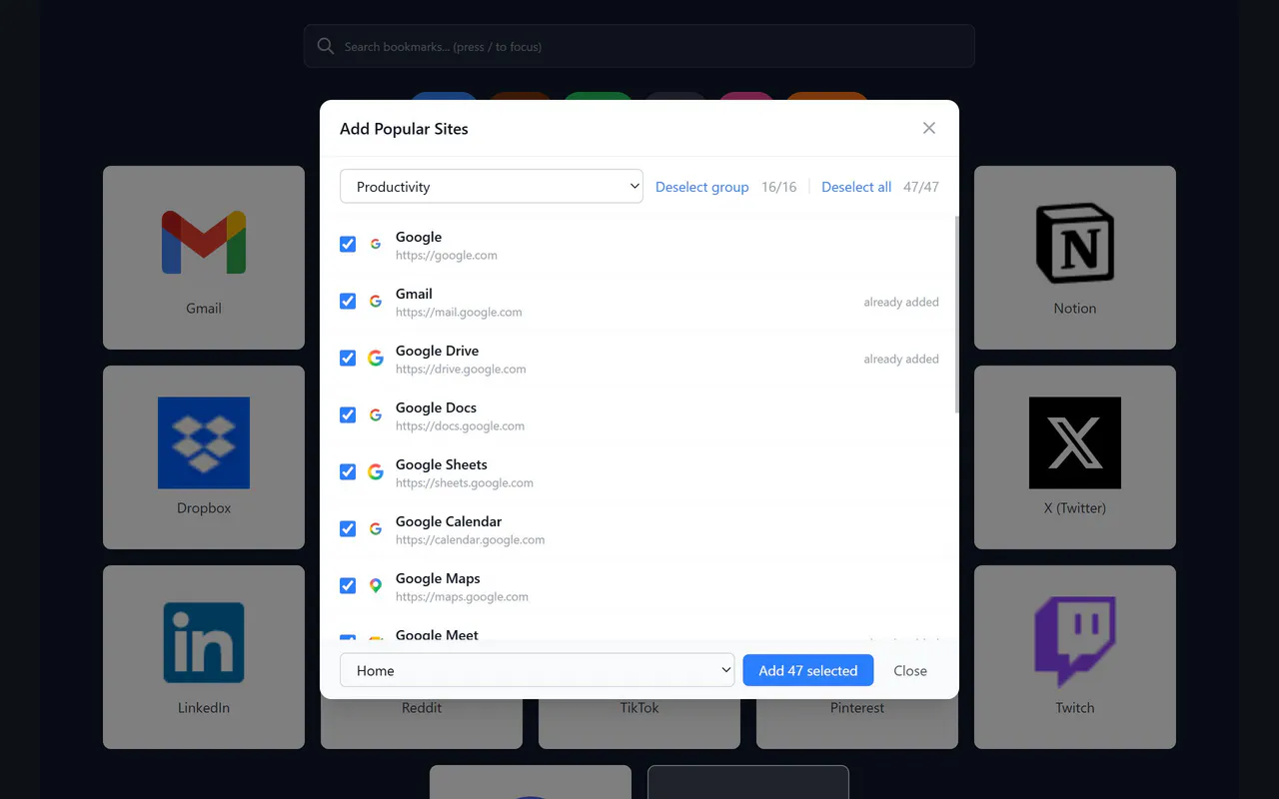
Task: Click the site list scrollbar in the dialog
Action: coord(956,315)
